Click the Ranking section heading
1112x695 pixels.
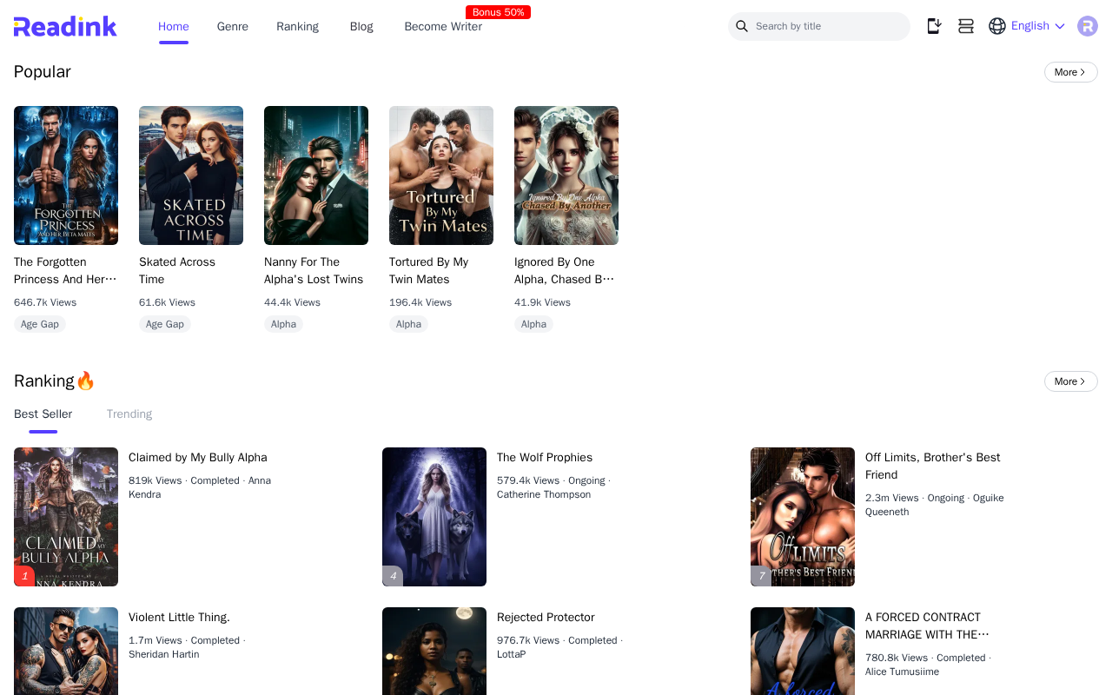pyautogui.click(x=54, y=381)
